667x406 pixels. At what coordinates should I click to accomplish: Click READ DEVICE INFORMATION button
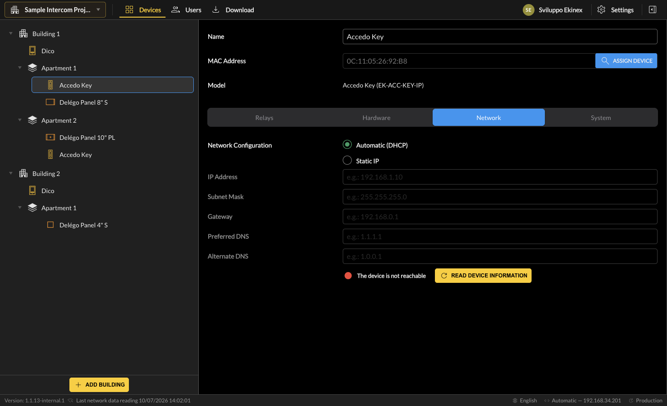[483, 276]
